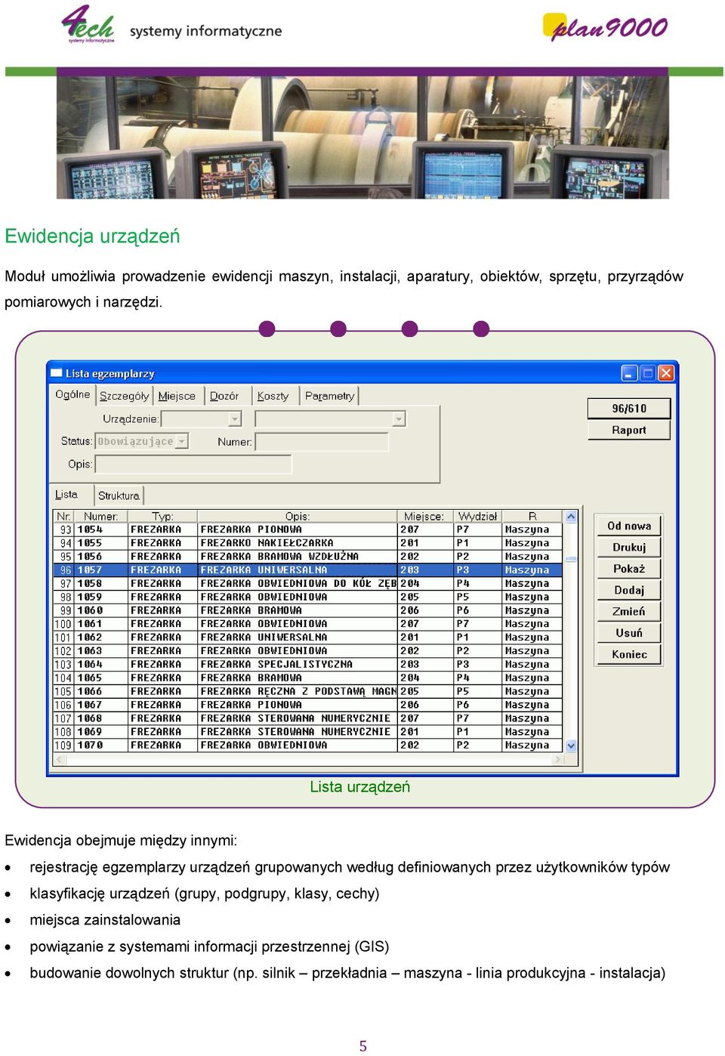Click the list scrollbar down arrow
The height and width of the screenshot is (1056, 725).
pos(571,746)
